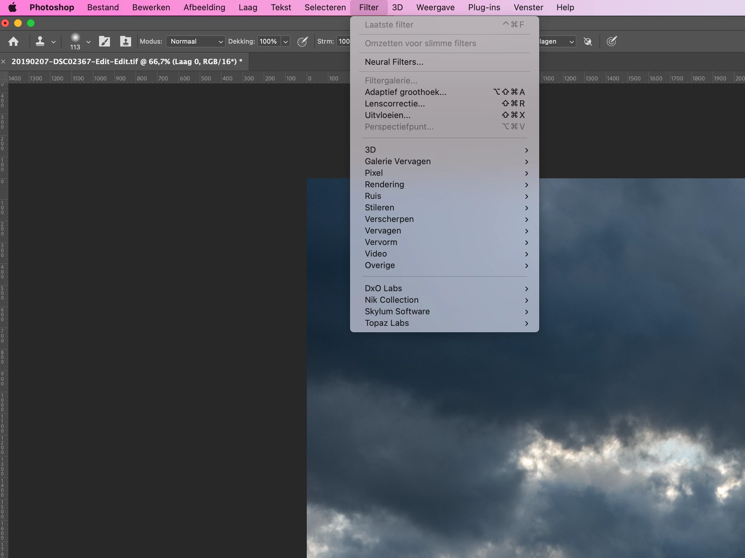Expand the Topaz Labs submenu
The image size is (745, 558).
[x=387, y=323]
